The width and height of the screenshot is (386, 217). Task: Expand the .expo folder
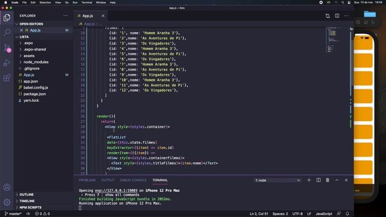click(x=28, y=43)
